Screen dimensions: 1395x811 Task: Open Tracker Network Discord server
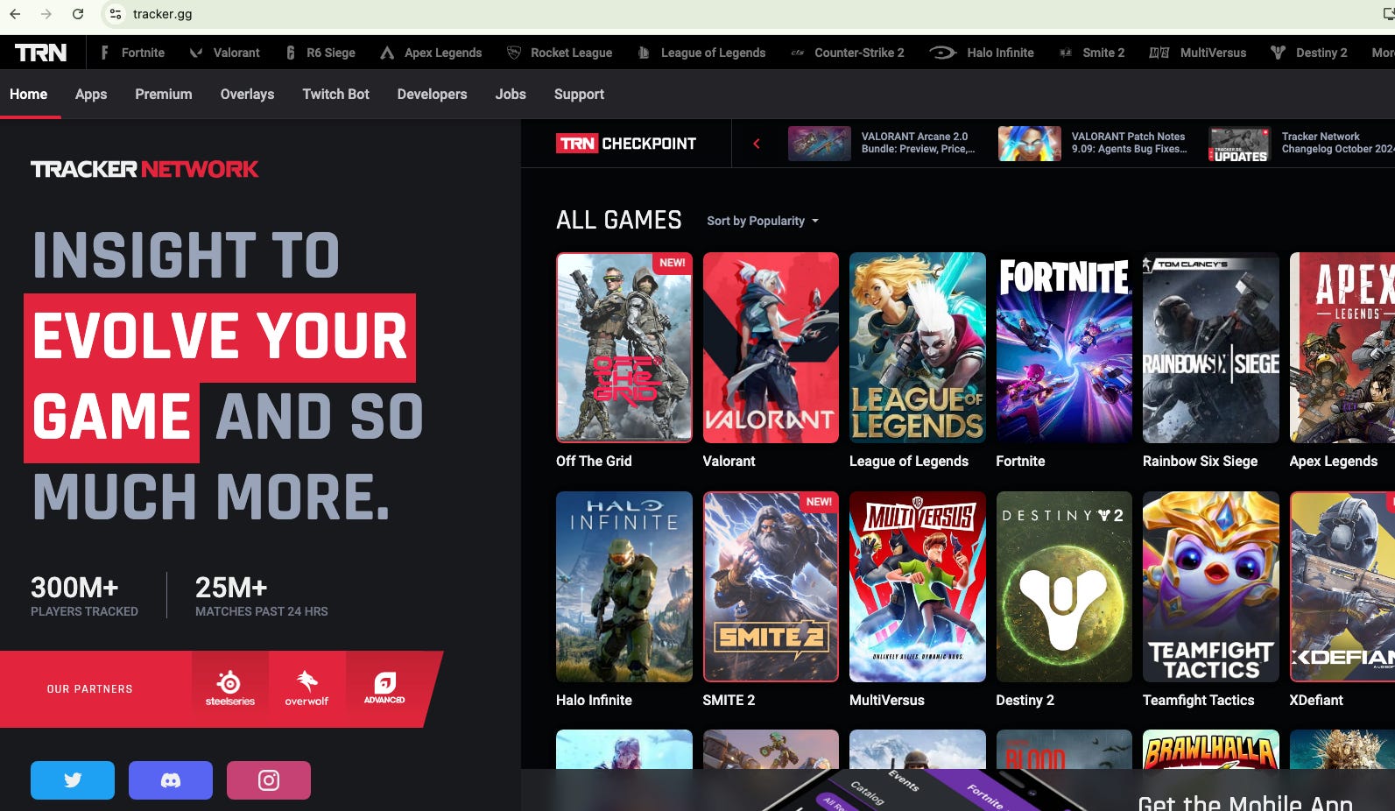click(x=171, y=780)
